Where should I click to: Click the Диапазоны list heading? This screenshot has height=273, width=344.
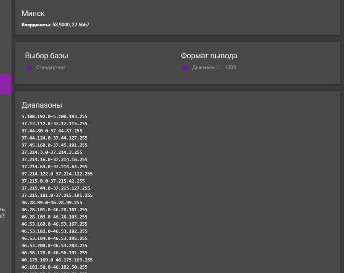(42, 105)
